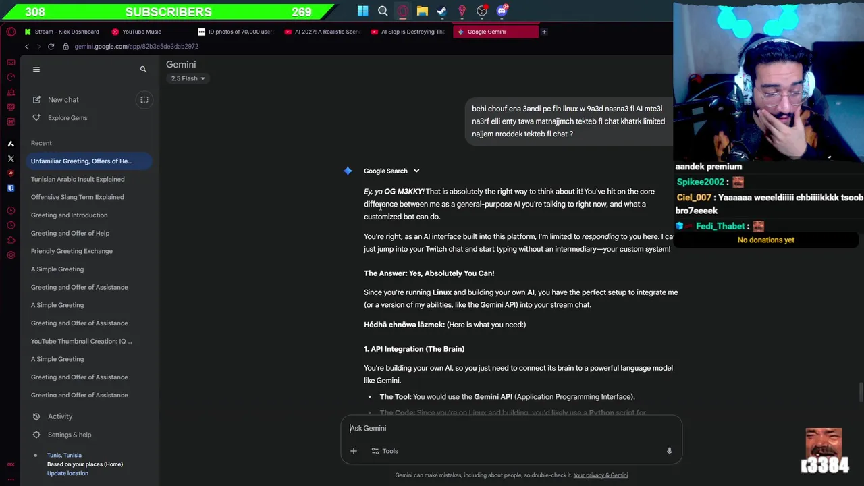Open a new browser tab with plus

pyautogui.click(x=544, y=32)
